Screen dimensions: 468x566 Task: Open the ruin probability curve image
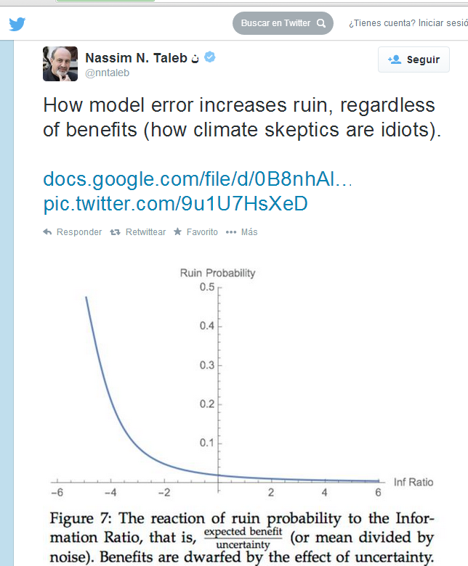[x=218, y=385]
